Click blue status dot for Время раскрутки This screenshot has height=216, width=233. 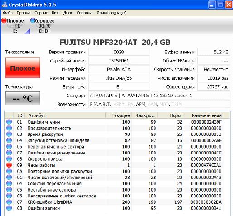[x=9, y=134]
